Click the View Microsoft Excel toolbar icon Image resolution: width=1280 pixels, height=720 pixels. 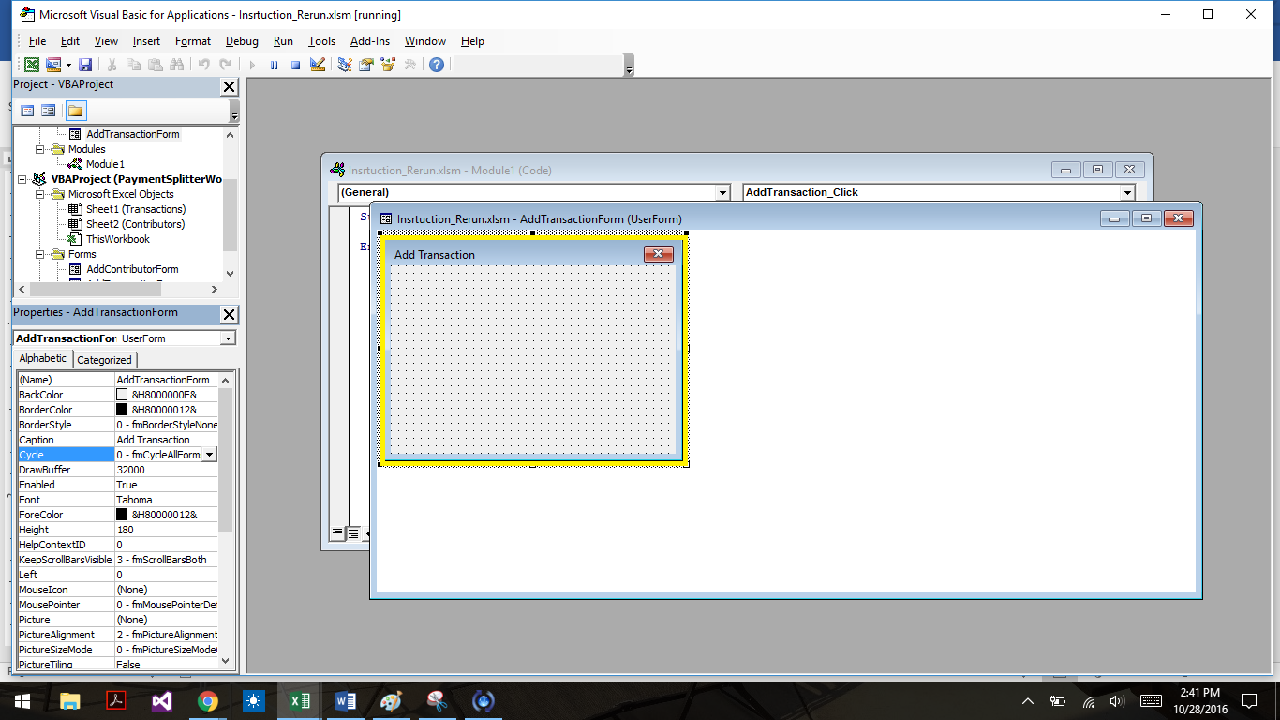click(32, 65)
